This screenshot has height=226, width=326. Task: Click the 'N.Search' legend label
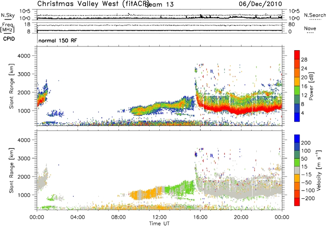pos(315,15)
